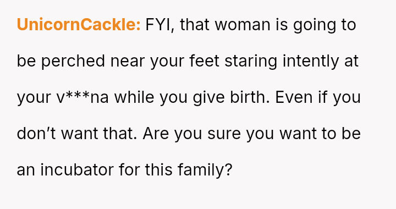The image size is (396, 209).
Task: Click the word "near" in second line
Action: pyautogui.click(x=128, y=62)
